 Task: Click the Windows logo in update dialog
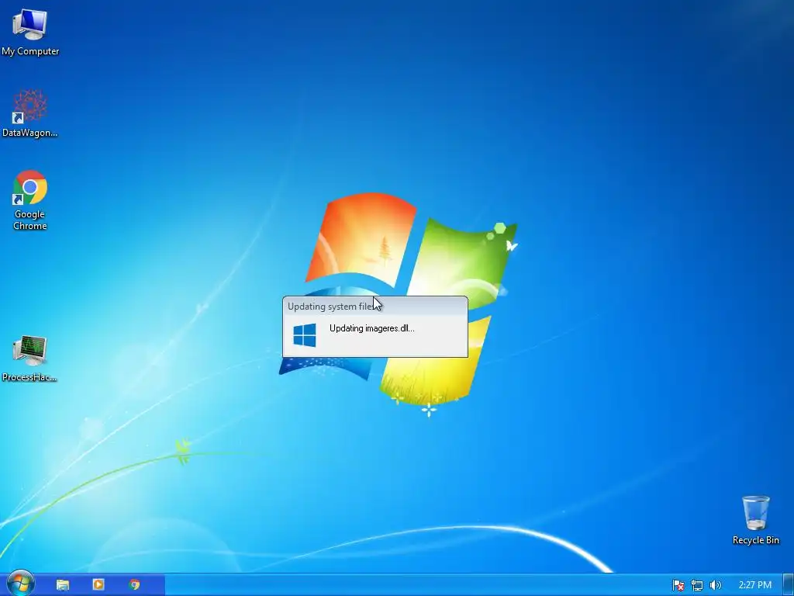coord(305,335)
